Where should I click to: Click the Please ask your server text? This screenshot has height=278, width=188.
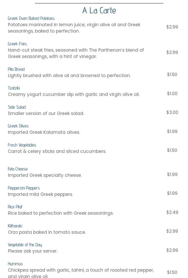point(33,251)
